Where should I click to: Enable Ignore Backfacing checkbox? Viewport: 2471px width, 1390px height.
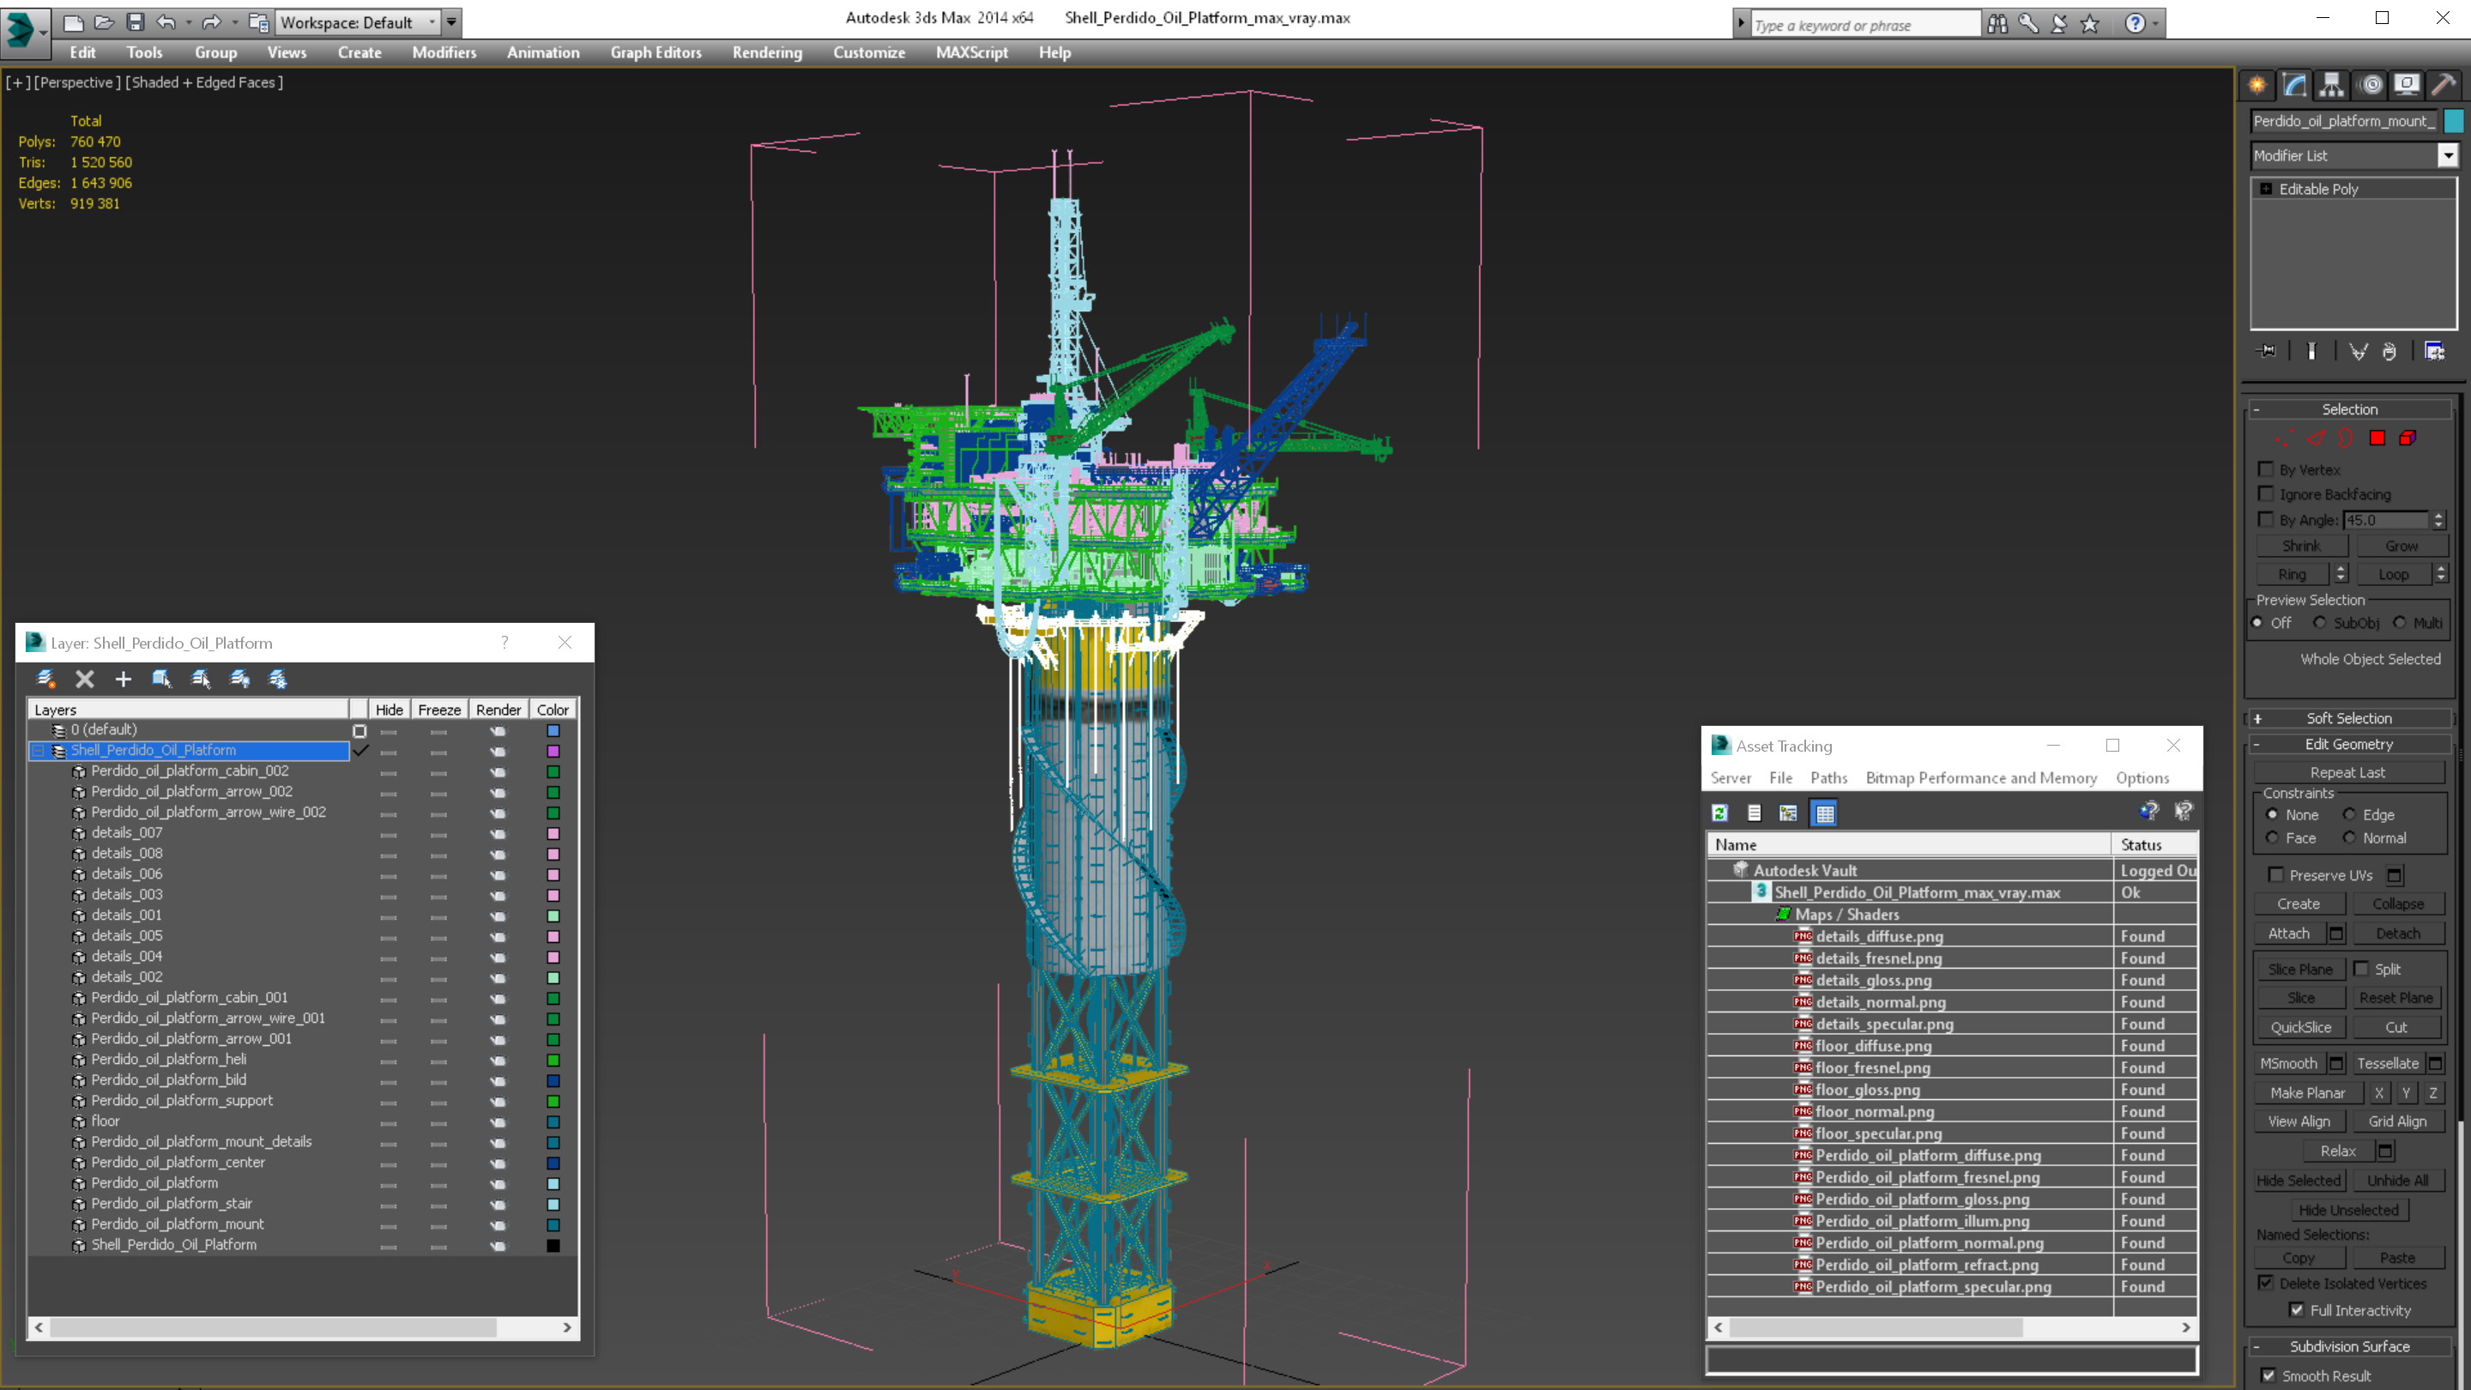(x=2266, y=494)
